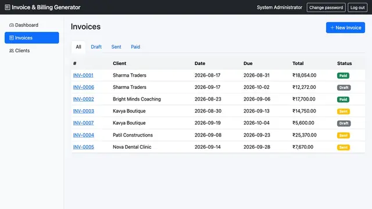Image resolution: width=372 pixels, height=209 pixels.
Task: Click the Sent badge for INV-0003
Action: click(x=344, y=111)
